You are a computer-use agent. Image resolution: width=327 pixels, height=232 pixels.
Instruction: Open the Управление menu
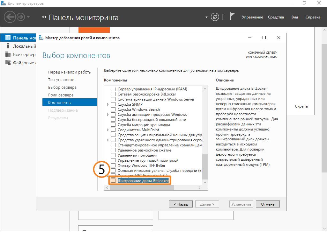tap(252, 17)
